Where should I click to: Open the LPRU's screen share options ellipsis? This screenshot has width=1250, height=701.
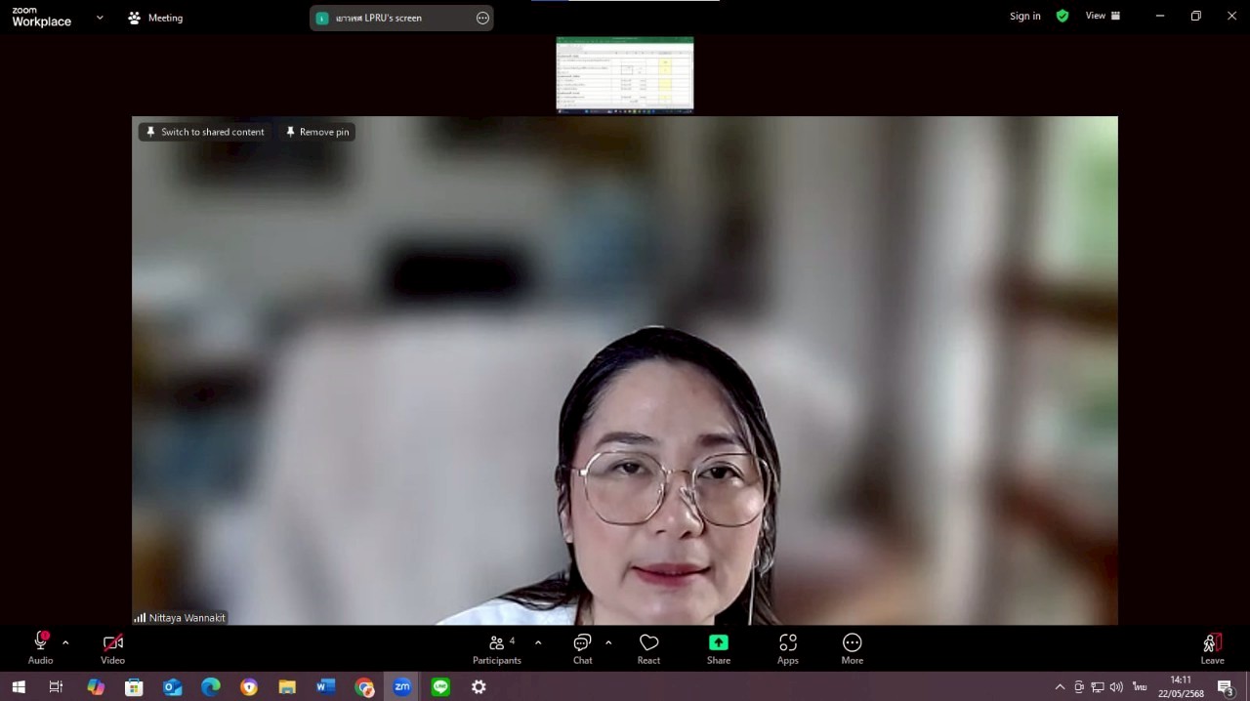[x=482, y=18]
